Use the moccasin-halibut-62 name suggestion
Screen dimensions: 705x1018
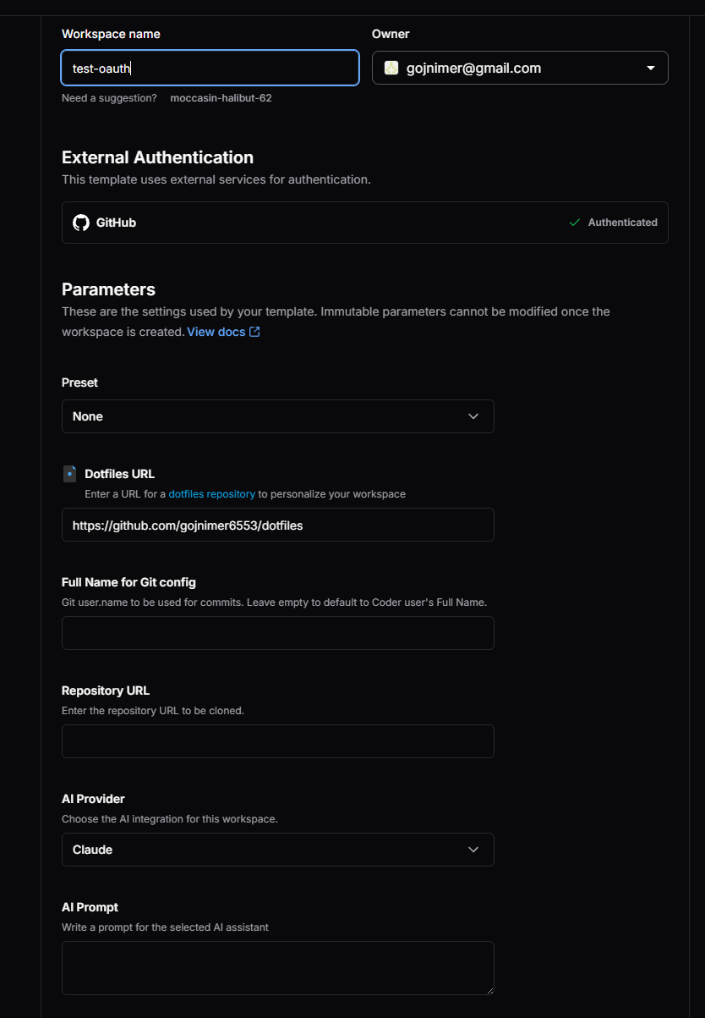[221, 98]
